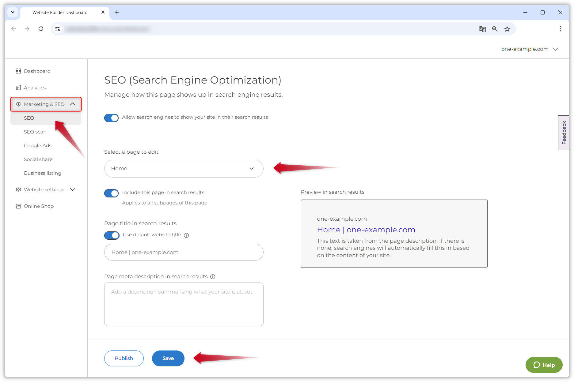This screenshot has width=574, height=382.
Task: Reload the page in the browser
Action: pos(41,28)
